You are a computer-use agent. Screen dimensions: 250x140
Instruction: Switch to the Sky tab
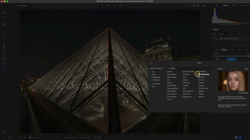(239, 50)
